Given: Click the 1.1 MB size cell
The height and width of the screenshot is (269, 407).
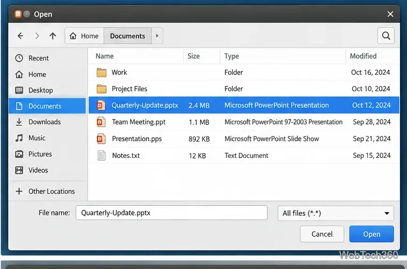Looking at the screenshot, I should pyautogui.click(x=199, y=122).
